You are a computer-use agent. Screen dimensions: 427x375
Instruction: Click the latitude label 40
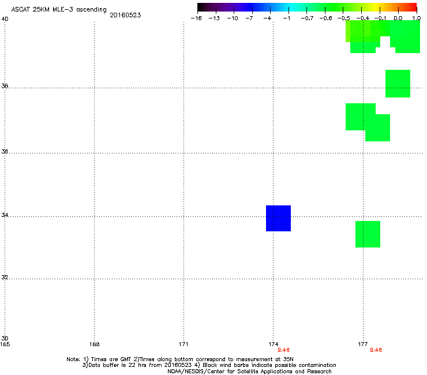pos(5,19)
